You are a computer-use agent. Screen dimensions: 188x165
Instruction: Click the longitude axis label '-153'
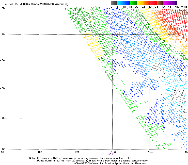(x=149, y=152)
